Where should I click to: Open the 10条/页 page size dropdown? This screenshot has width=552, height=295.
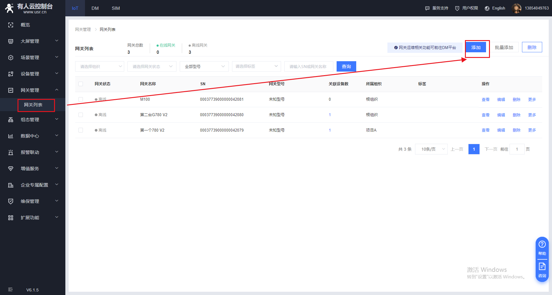coord(431,149)
